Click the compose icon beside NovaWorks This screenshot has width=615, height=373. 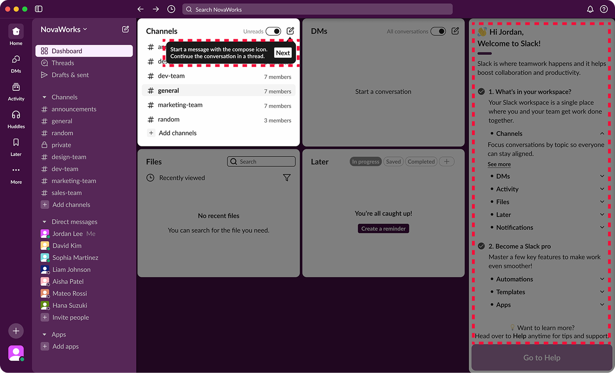125,29
